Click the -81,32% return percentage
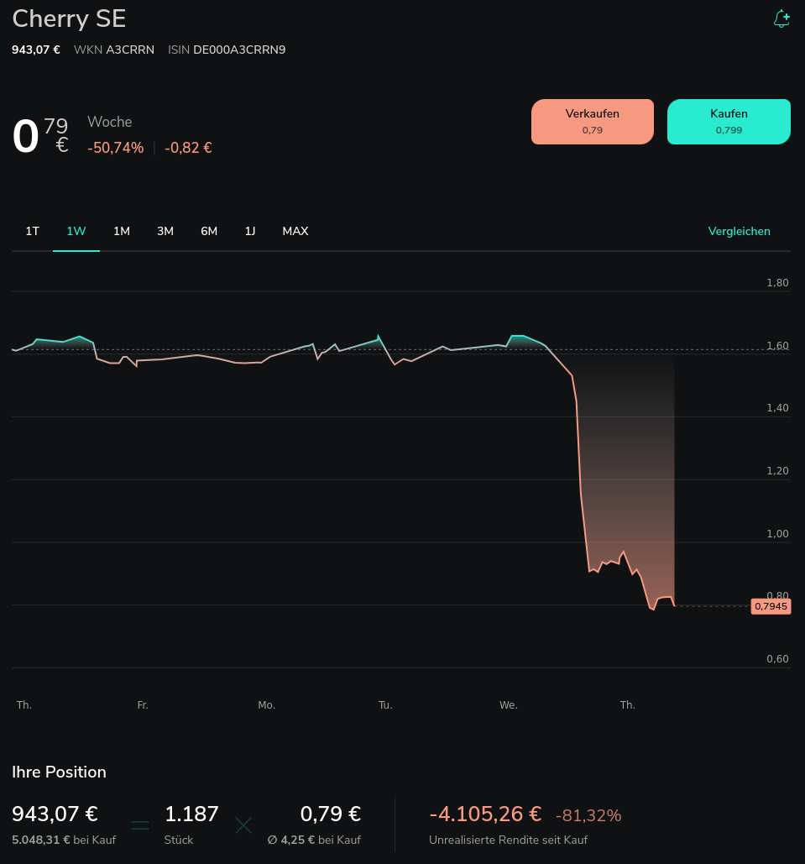This screenshot has height=864, width=805. tap(588, 815)
